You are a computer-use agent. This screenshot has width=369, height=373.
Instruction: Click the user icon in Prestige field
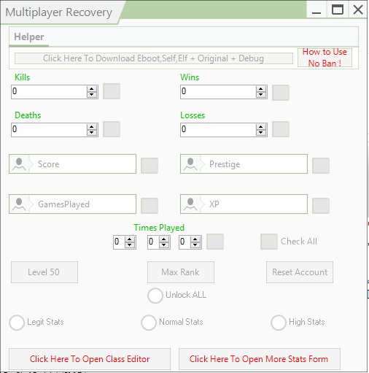(190, 164)
